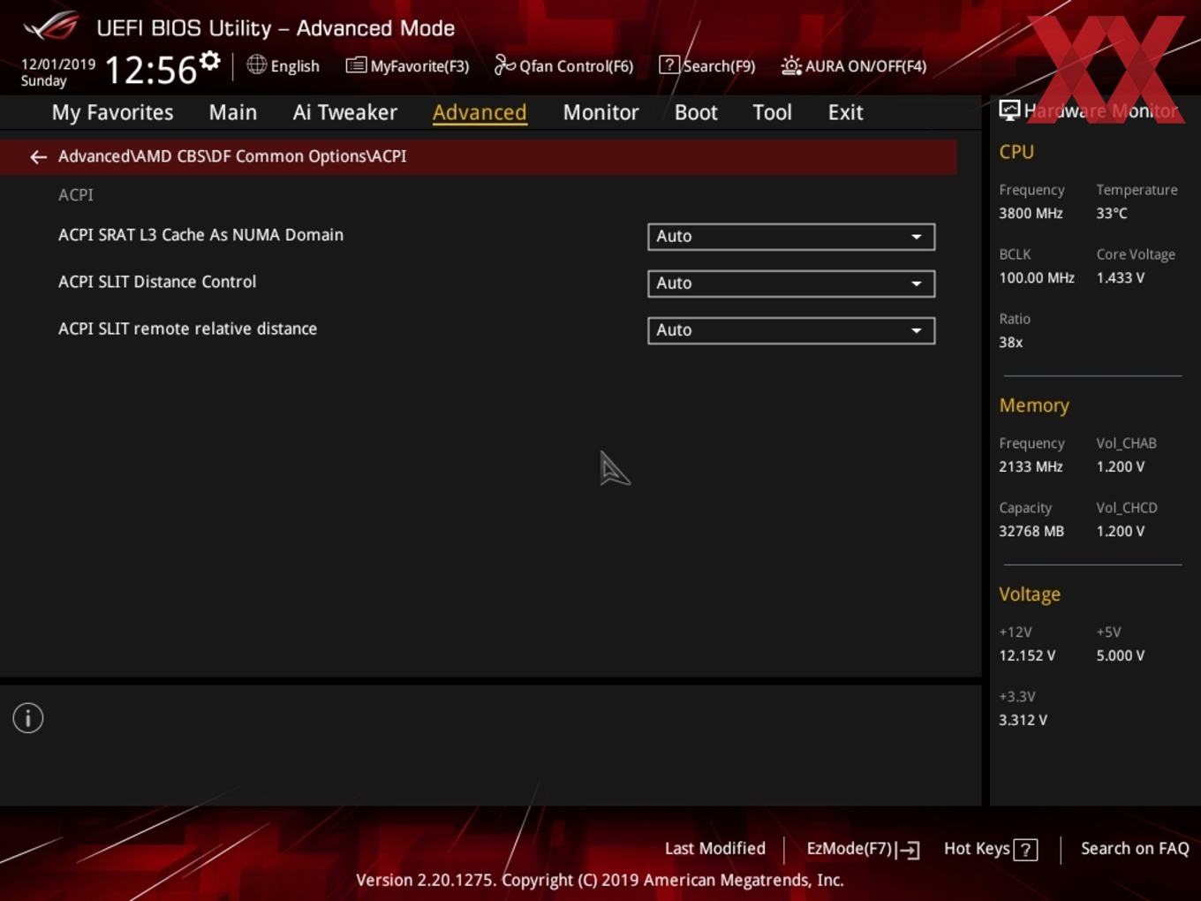Click the EzMode exit arrow icon
This screenshot has height=901, width=1201.
(x=908, y=850)
